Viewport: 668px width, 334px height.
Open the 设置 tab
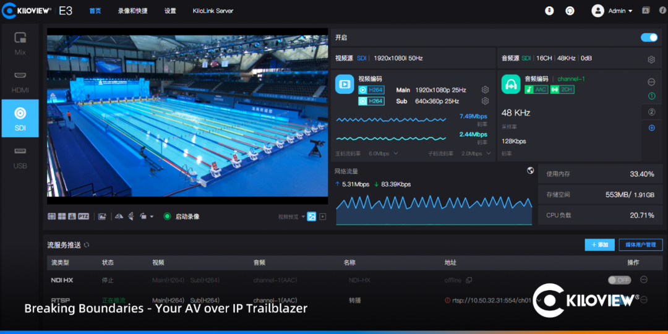171,11
